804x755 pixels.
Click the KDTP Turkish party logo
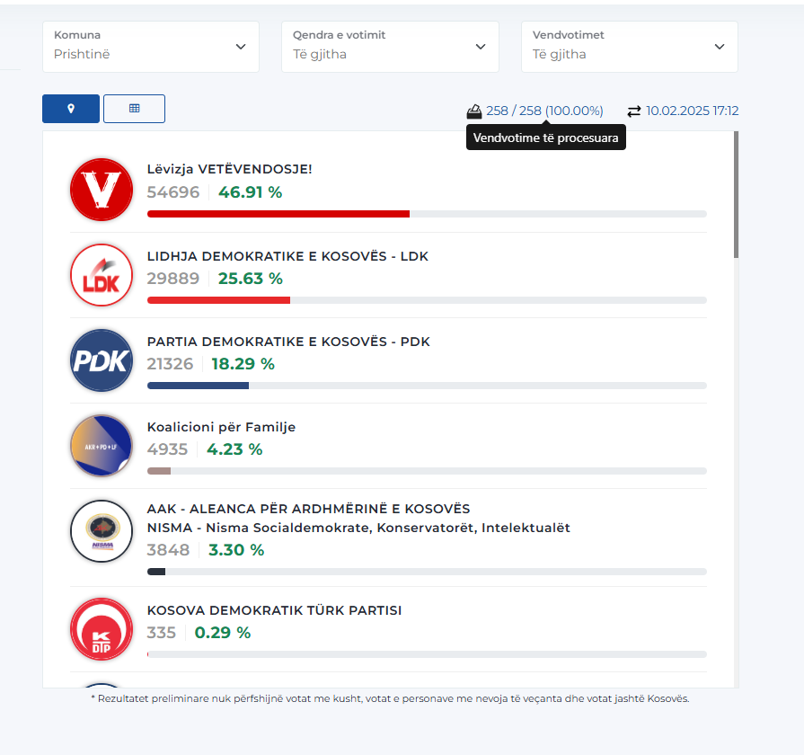[102, 629]
